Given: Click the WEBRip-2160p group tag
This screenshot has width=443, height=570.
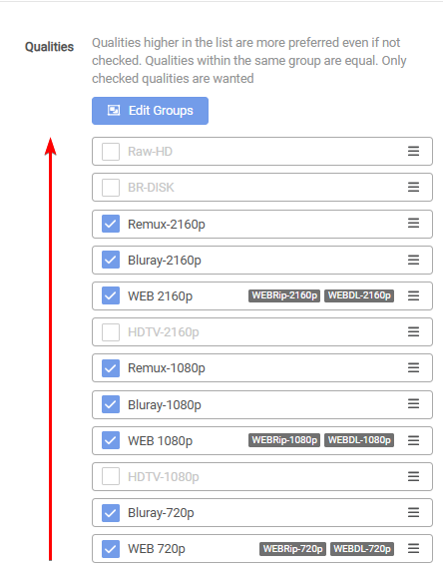Looking at the screenshot, I should point(284,295).
